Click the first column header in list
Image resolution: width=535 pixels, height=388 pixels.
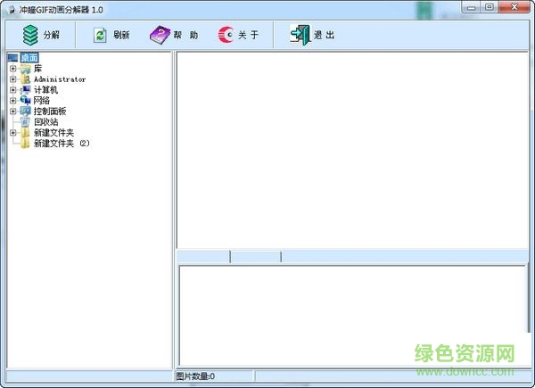[203, 257]
